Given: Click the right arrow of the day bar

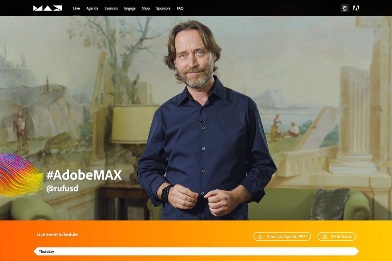Looking at the screenshot, I should pos(357,252).
